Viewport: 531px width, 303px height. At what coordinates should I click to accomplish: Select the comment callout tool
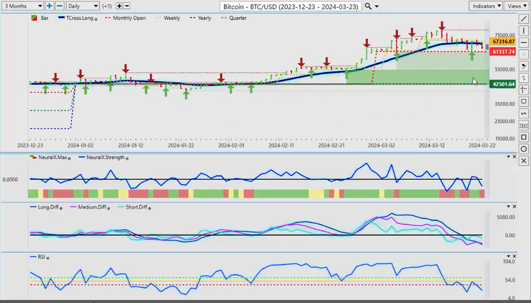coord(524,102)
